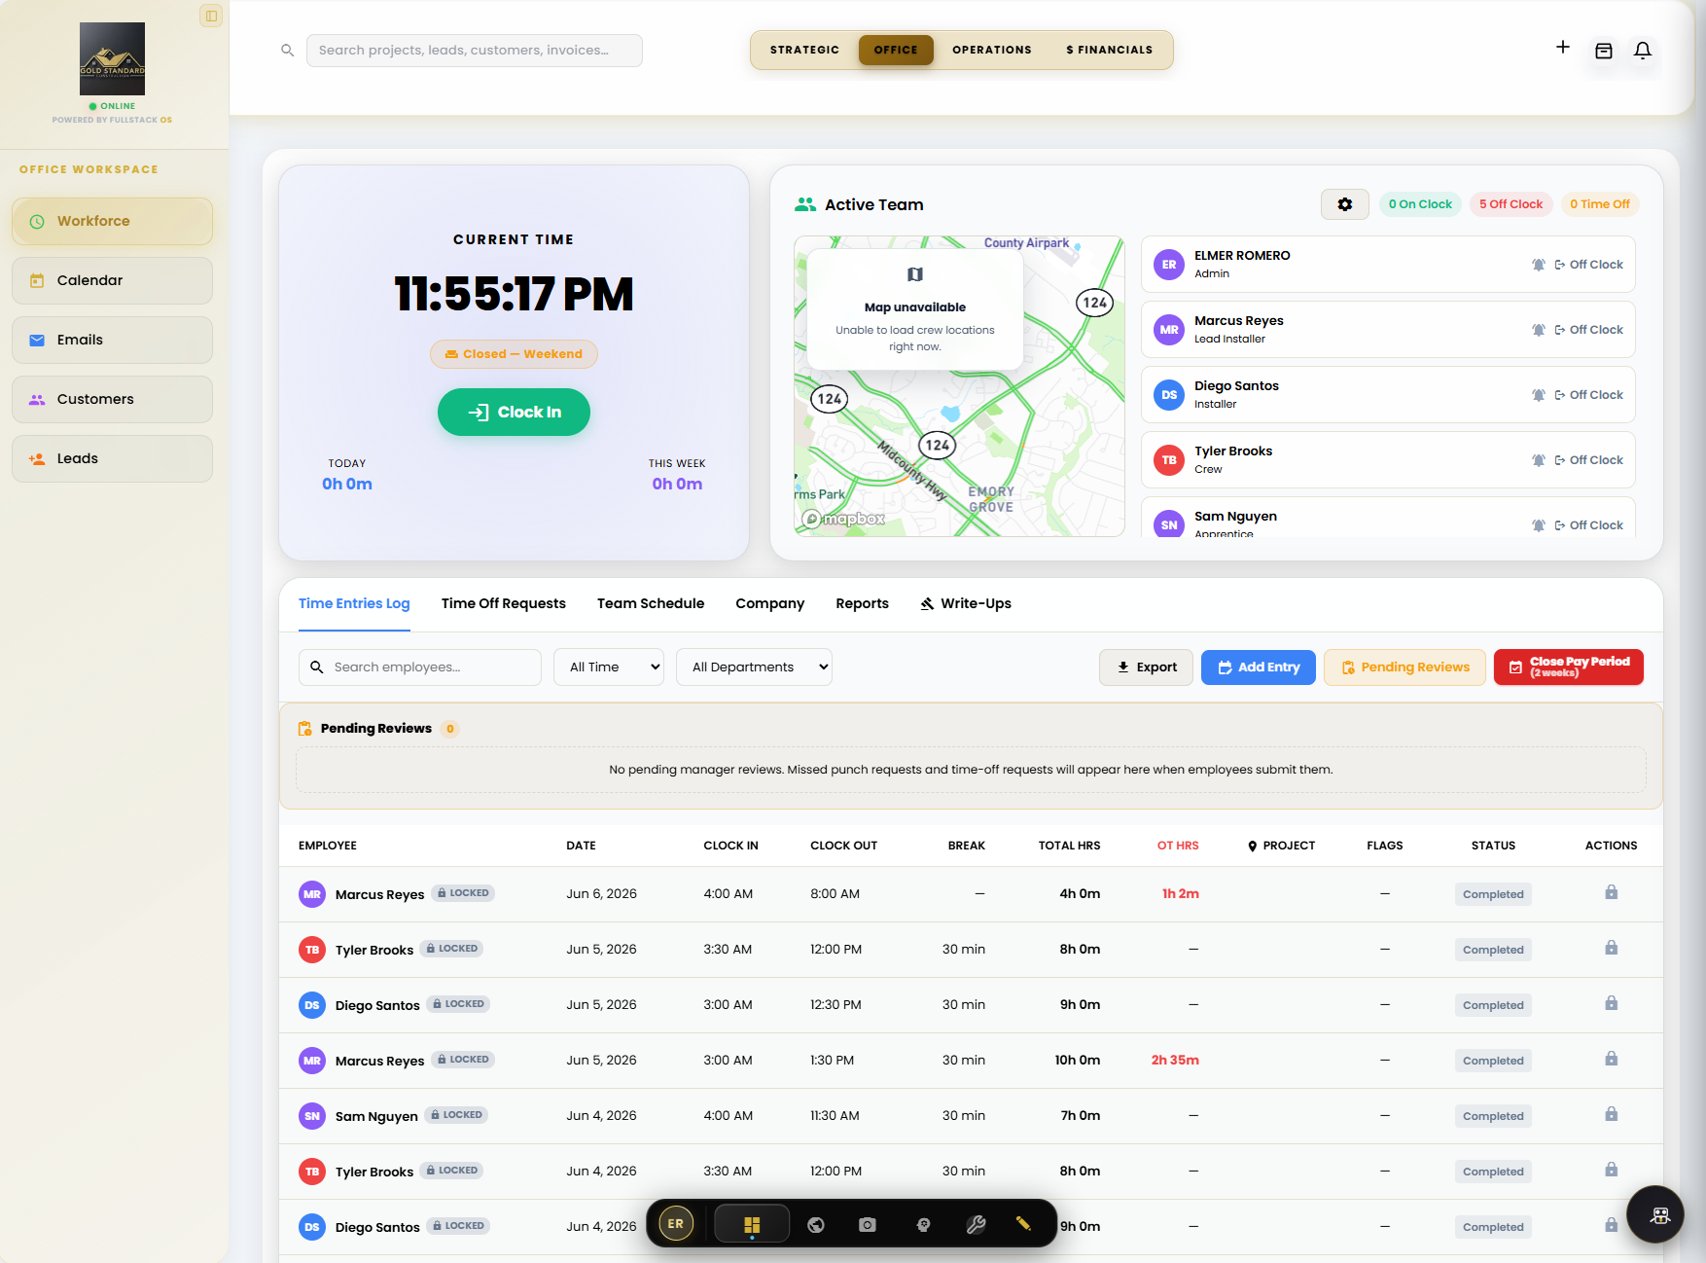Click the Mapbox logo on the map
The image size is (1706, 1263).
tap(844, 520)
